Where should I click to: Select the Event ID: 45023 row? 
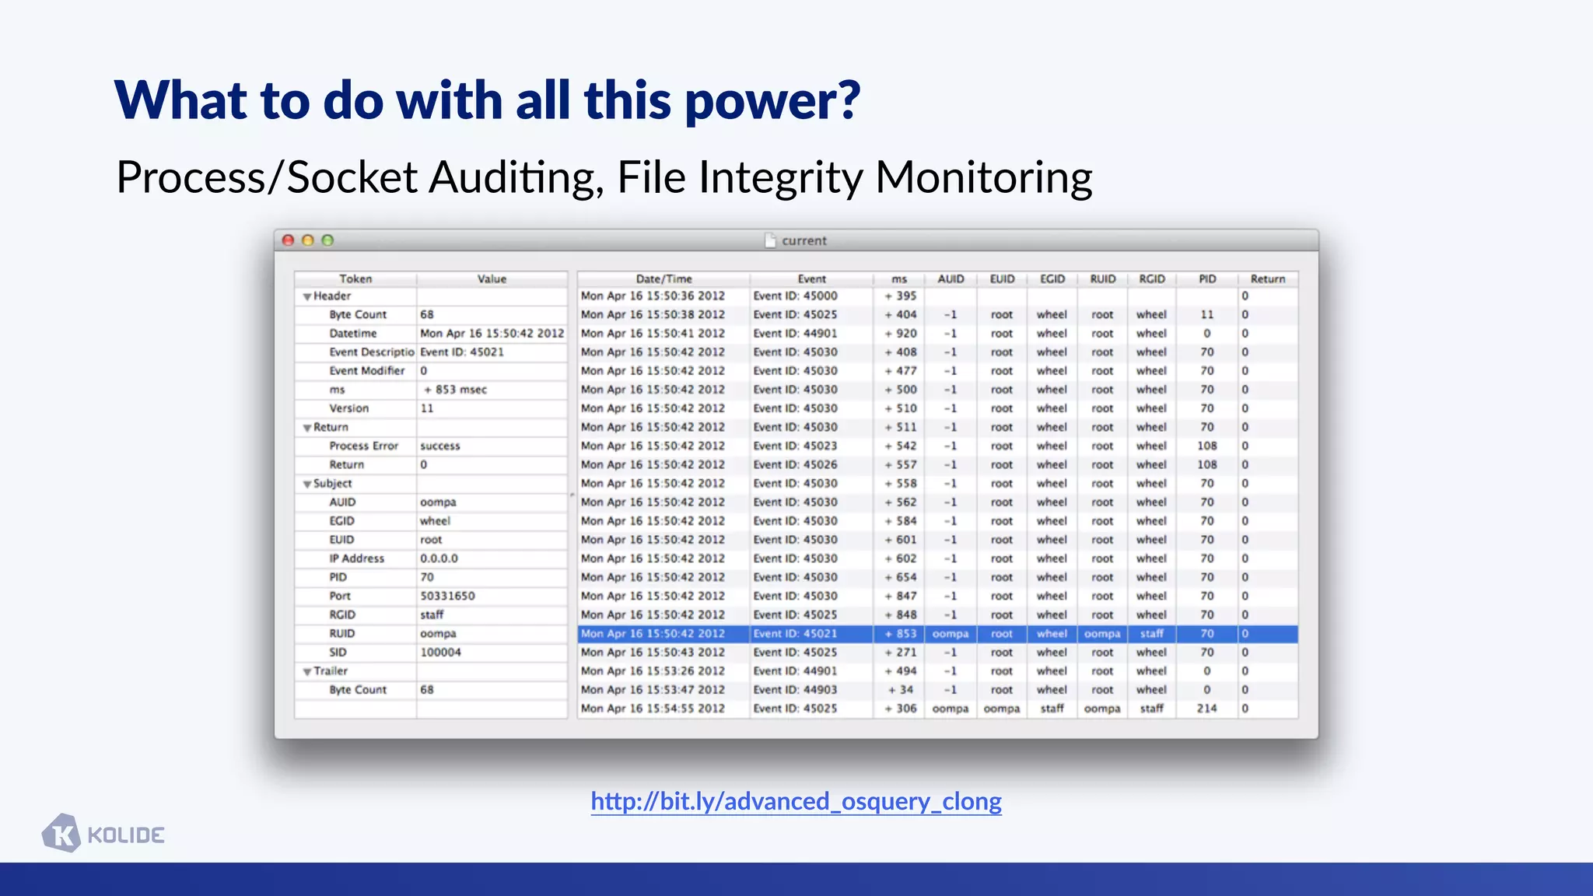tap(937, 446)
